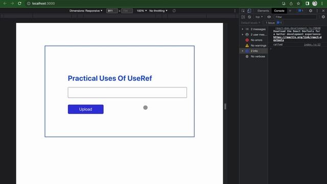Open device toolbar more options menu

tap(235, 11)
